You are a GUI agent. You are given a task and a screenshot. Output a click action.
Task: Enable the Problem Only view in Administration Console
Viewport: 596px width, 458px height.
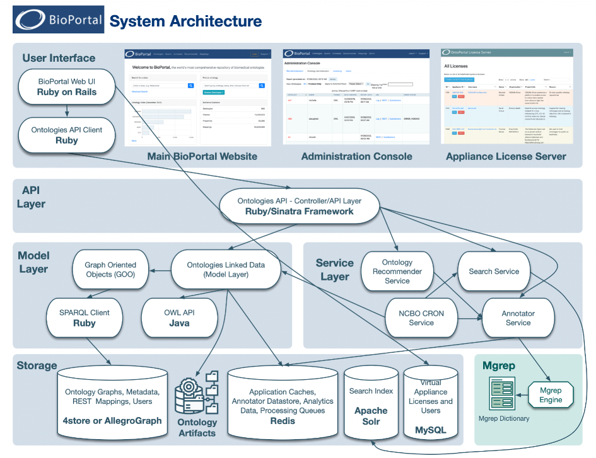(315, 83)
